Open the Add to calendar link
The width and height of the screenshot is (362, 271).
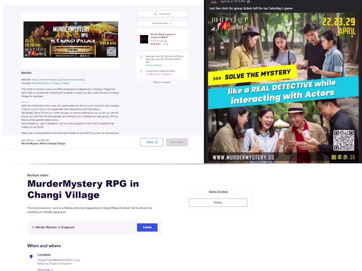point(154,65)
